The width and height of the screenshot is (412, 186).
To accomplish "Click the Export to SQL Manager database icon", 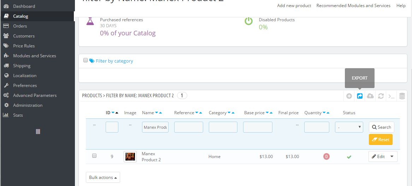I will [402, 96].
